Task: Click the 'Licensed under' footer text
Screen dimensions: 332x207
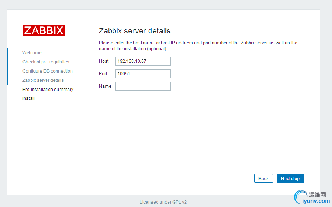Action: (156, 202)
